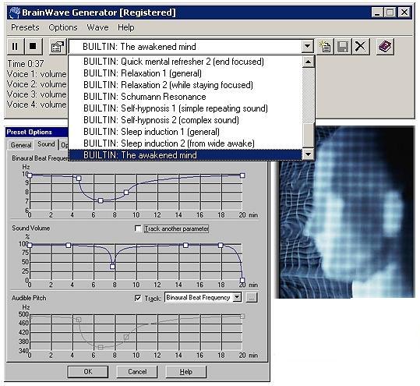Select sound volume point near 14.5 min
Viewport: 420px width, 386px height.
(x=185, y=245)
